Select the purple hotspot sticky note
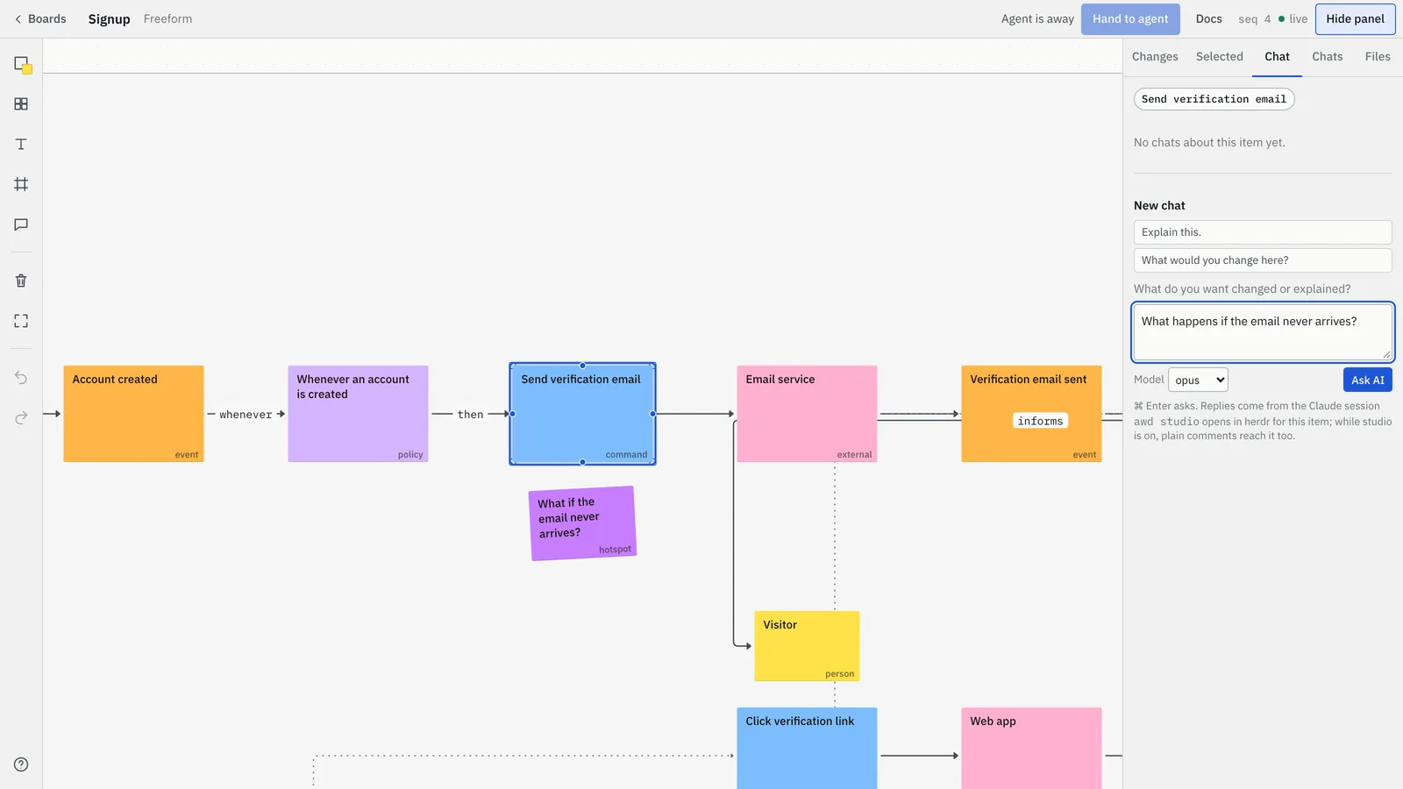Viewport: 1403px width, 789px height. tap(583, 523)
